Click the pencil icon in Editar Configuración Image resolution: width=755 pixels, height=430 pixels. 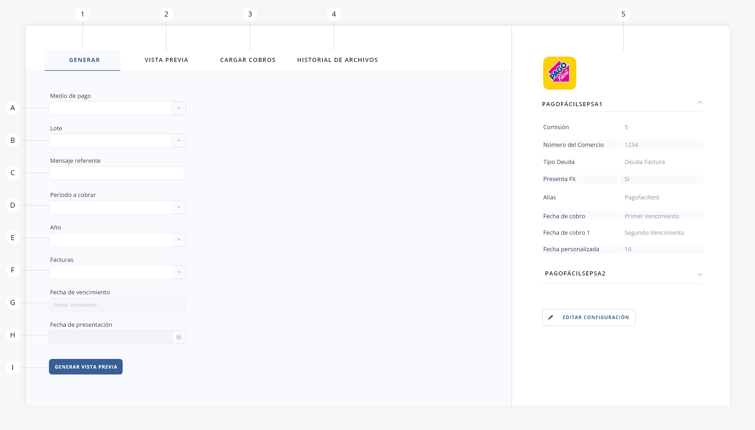pyautogui.click(x=550, y=317)
